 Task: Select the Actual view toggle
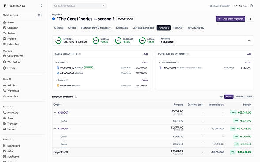pos(250,97)
